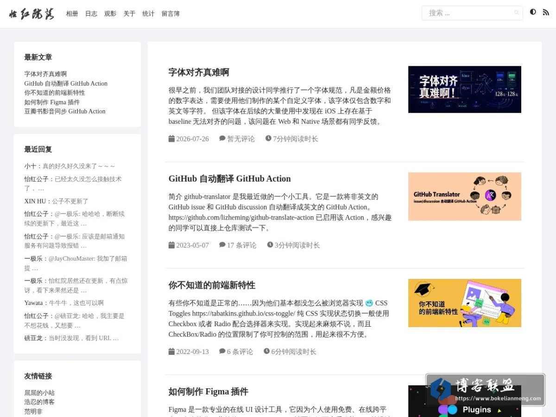Open friend link 浩忍的博客

pos(39,402)
